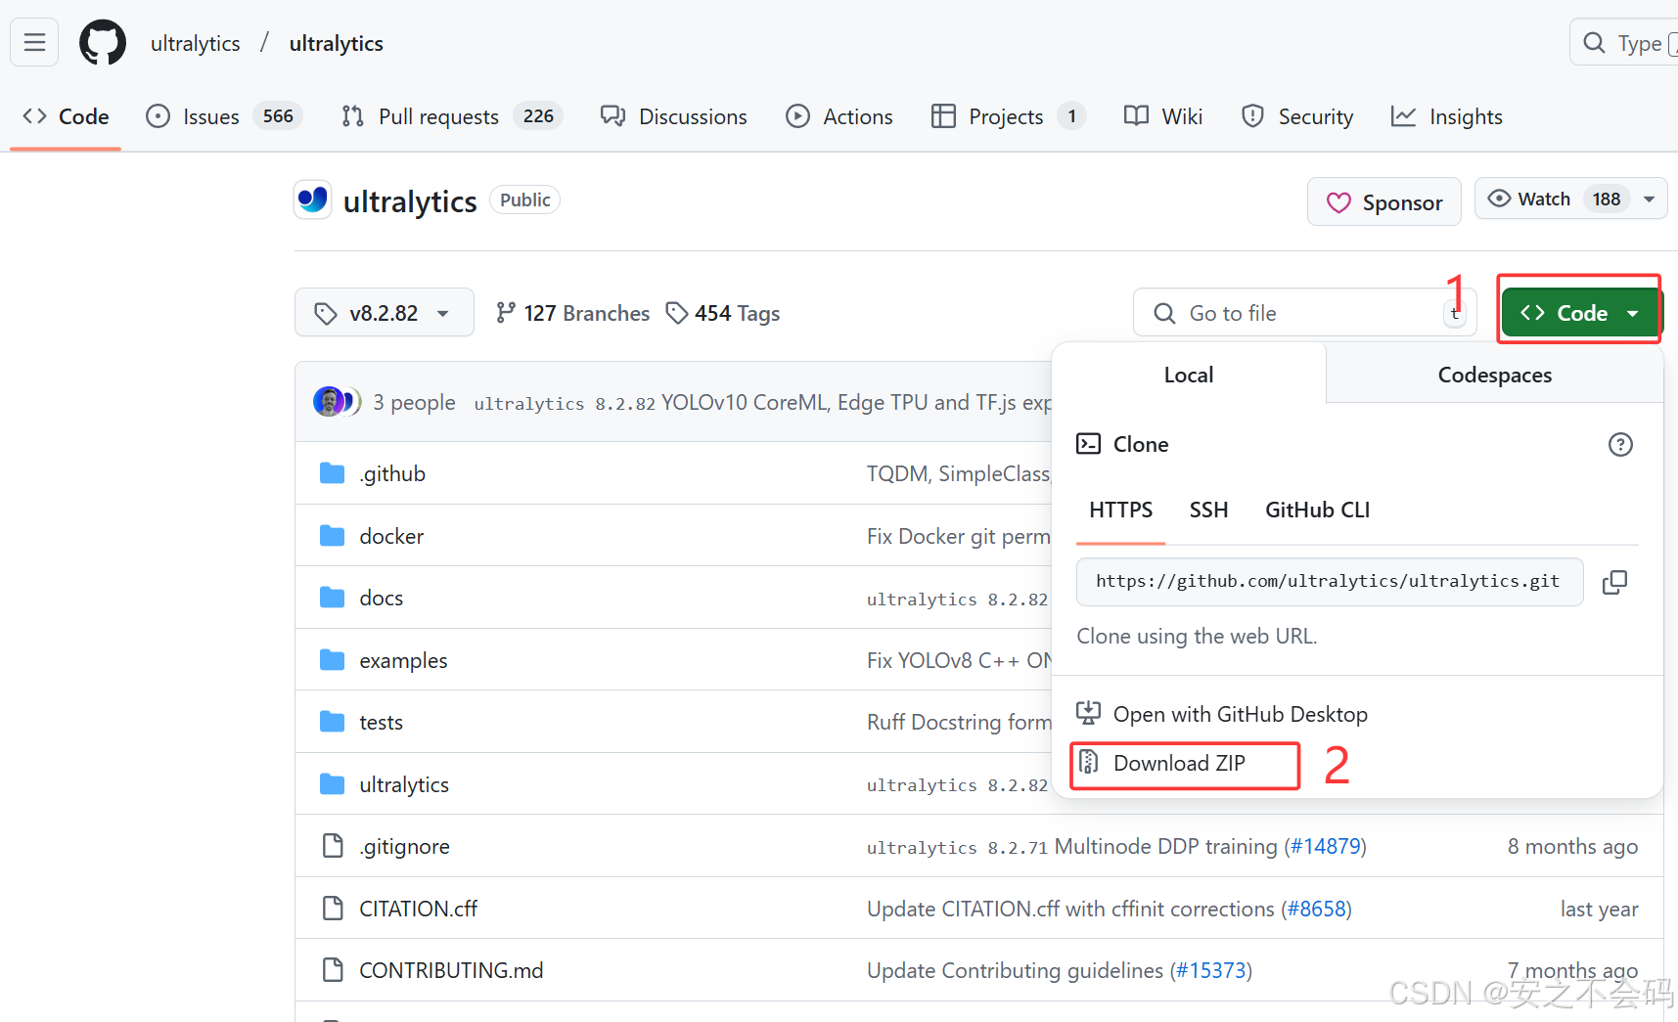
Task: Switch to the Codespaces tab
Action: [1495, 375]
